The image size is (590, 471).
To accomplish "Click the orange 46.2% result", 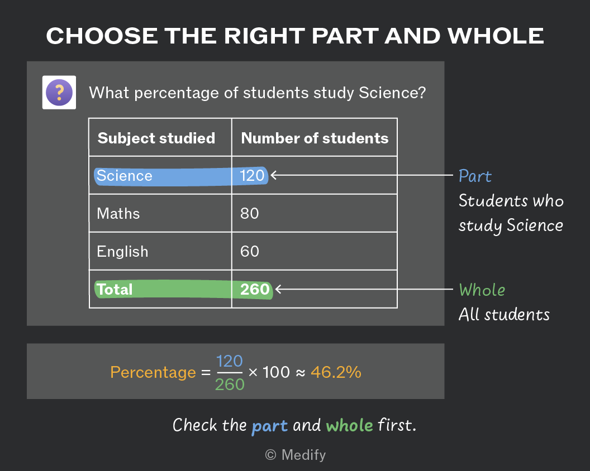I will tap(336, 372).
